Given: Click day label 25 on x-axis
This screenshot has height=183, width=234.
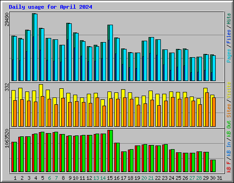Looking at the screenshot, I should point(178,178).
